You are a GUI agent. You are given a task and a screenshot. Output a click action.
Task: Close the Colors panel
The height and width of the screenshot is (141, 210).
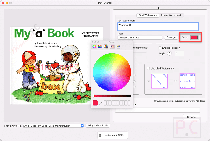click(93, 42)
